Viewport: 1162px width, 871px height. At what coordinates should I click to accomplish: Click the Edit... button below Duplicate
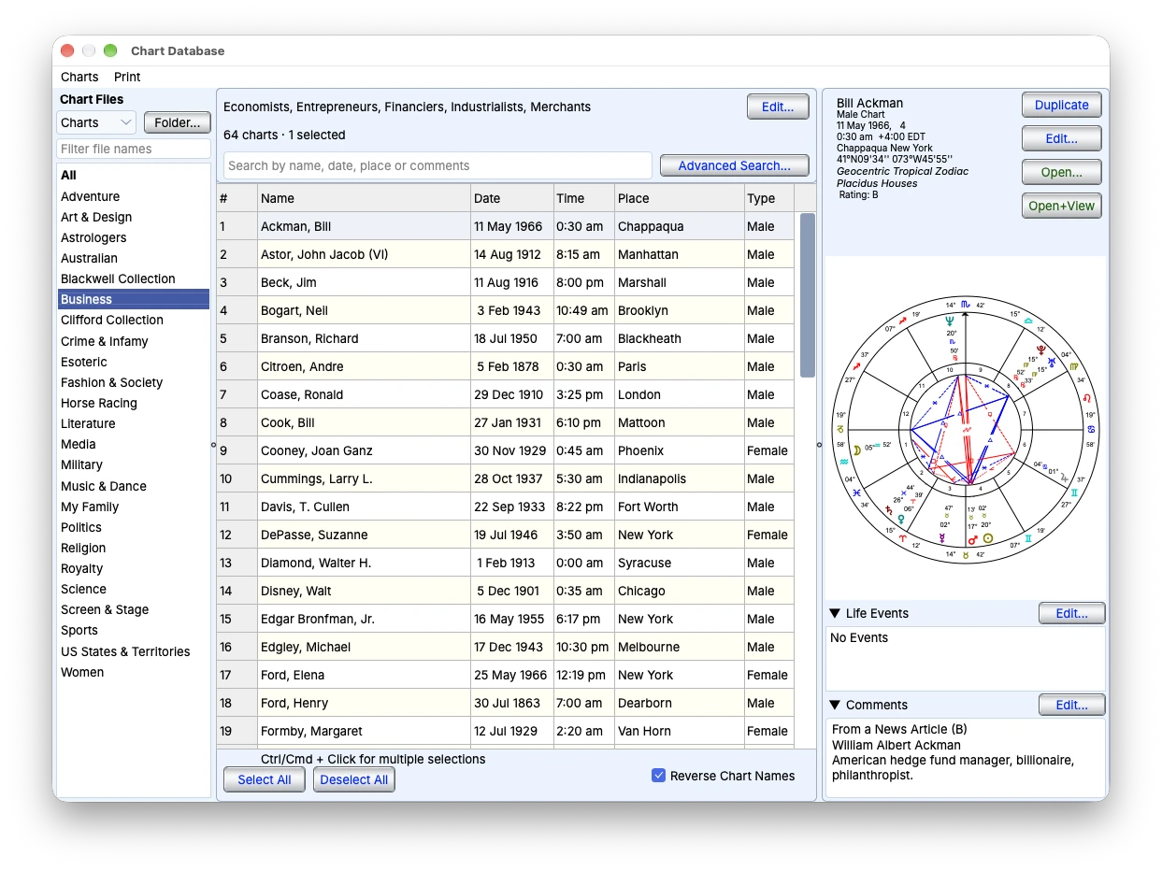[x=1061, y=138]
